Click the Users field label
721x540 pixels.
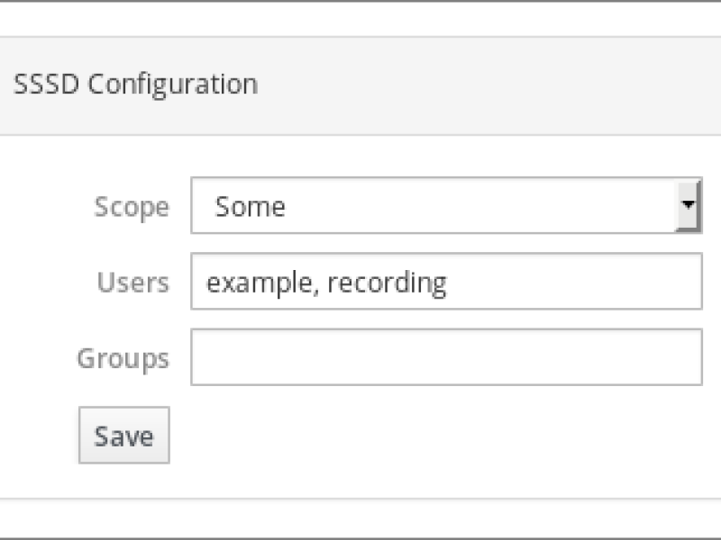(132, 282)
